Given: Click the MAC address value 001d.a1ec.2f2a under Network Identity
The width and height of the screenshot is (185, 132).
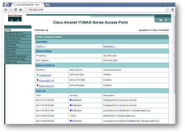Looking at the screenshot, I should [x=110, y=60].
